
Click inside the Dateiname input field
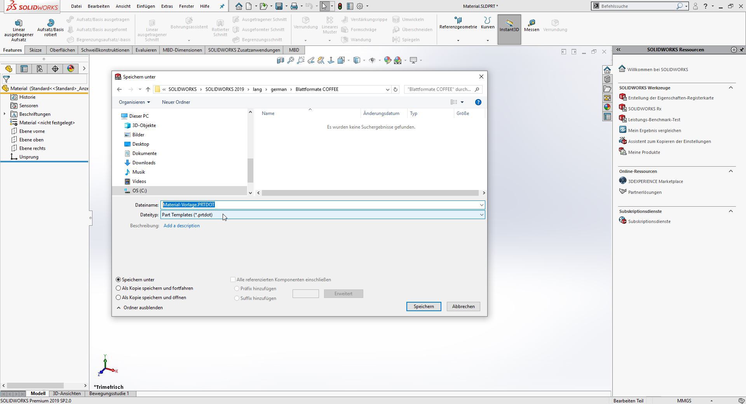(272, 205)
